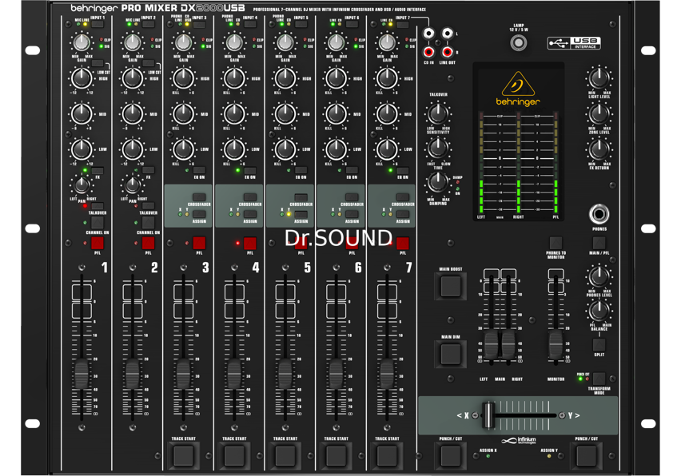
Task: Toggle the Low Cut switch on channel 1
Action: pos(98,63)
